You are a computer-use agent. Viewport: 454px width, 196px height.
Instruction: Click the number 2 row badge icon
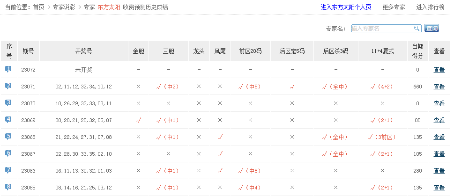click(x=8, y=86)
